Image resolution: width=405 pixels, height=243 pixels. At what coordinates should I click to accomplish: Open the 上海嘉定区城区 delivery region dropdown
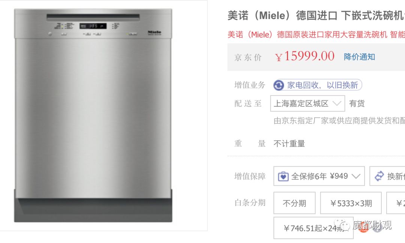(307, 104)
